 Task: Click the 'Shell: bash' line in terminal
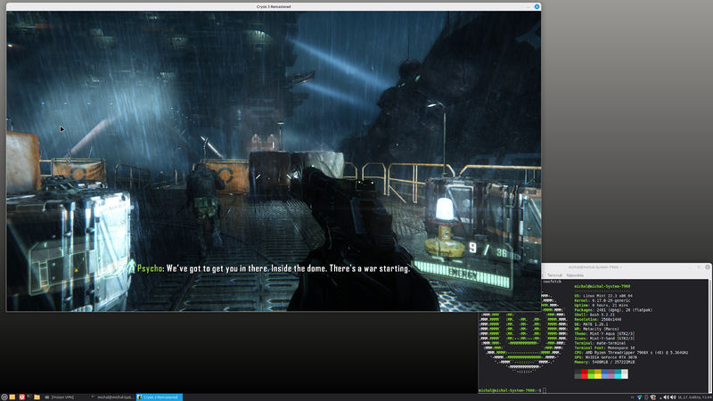pyautogui.click(x=594, y=315)
